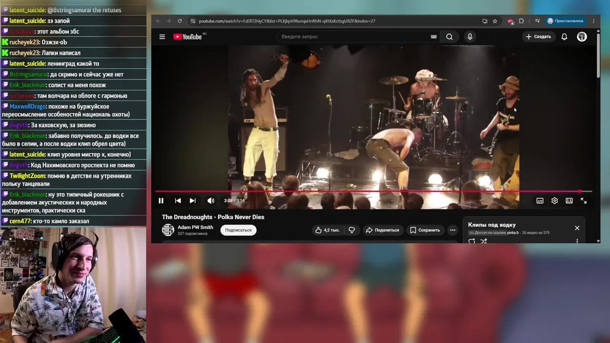Bookmark this page with the star
610x343 pixels.
coord(495,21)
